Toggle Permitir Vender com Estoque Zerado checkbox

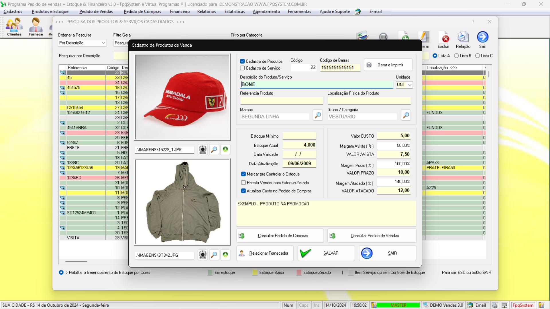coord(243,182)
